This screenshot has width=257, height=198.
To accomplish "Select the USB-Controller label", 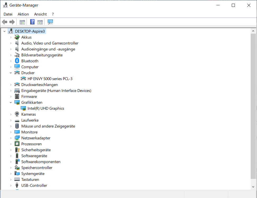I will tap(34, 185).
